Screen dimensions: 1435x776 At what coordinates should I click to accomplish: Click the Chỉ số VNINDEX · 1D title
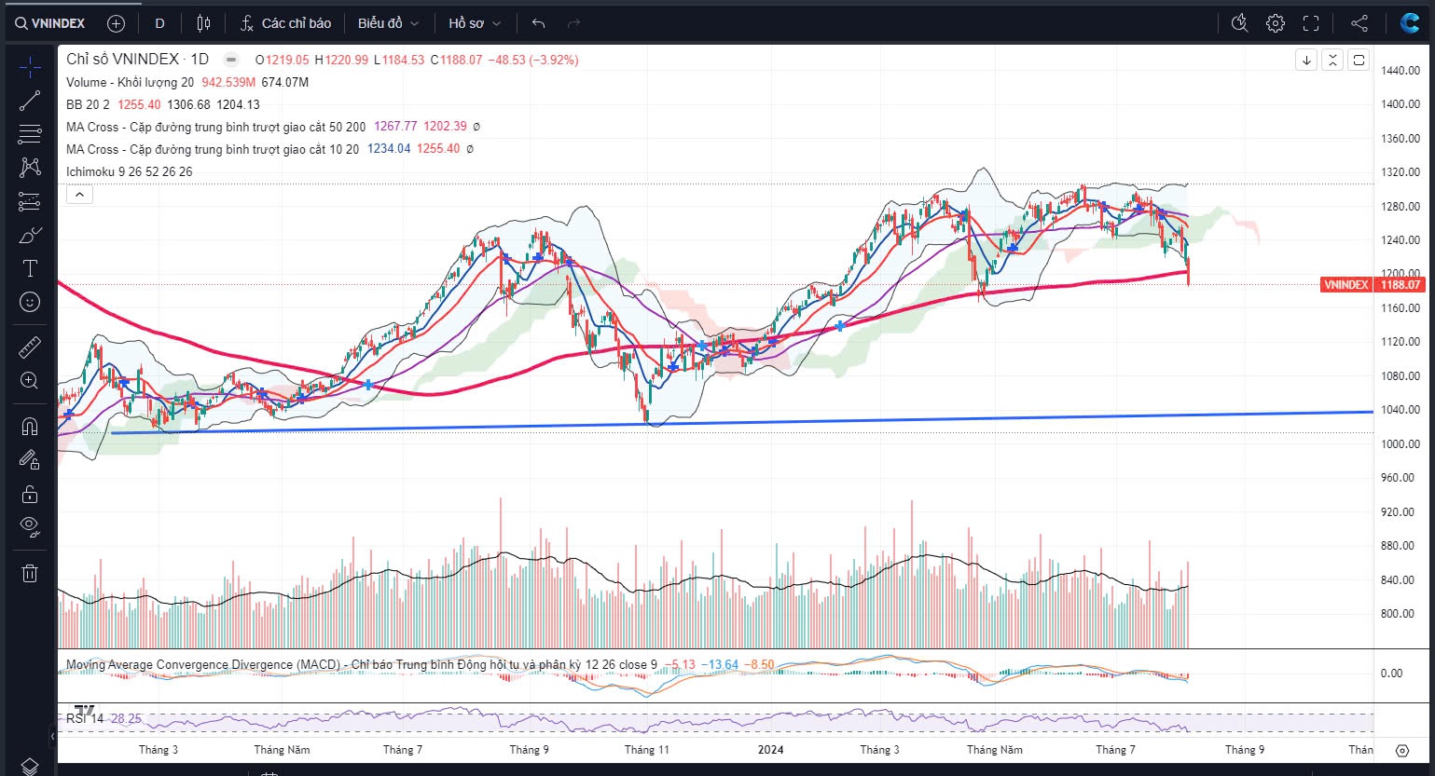tap(137, 59)
